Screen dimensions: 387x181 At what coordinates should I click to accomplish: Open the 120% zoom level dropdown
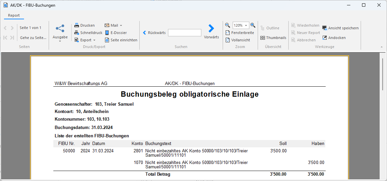[x=246, y=25]
